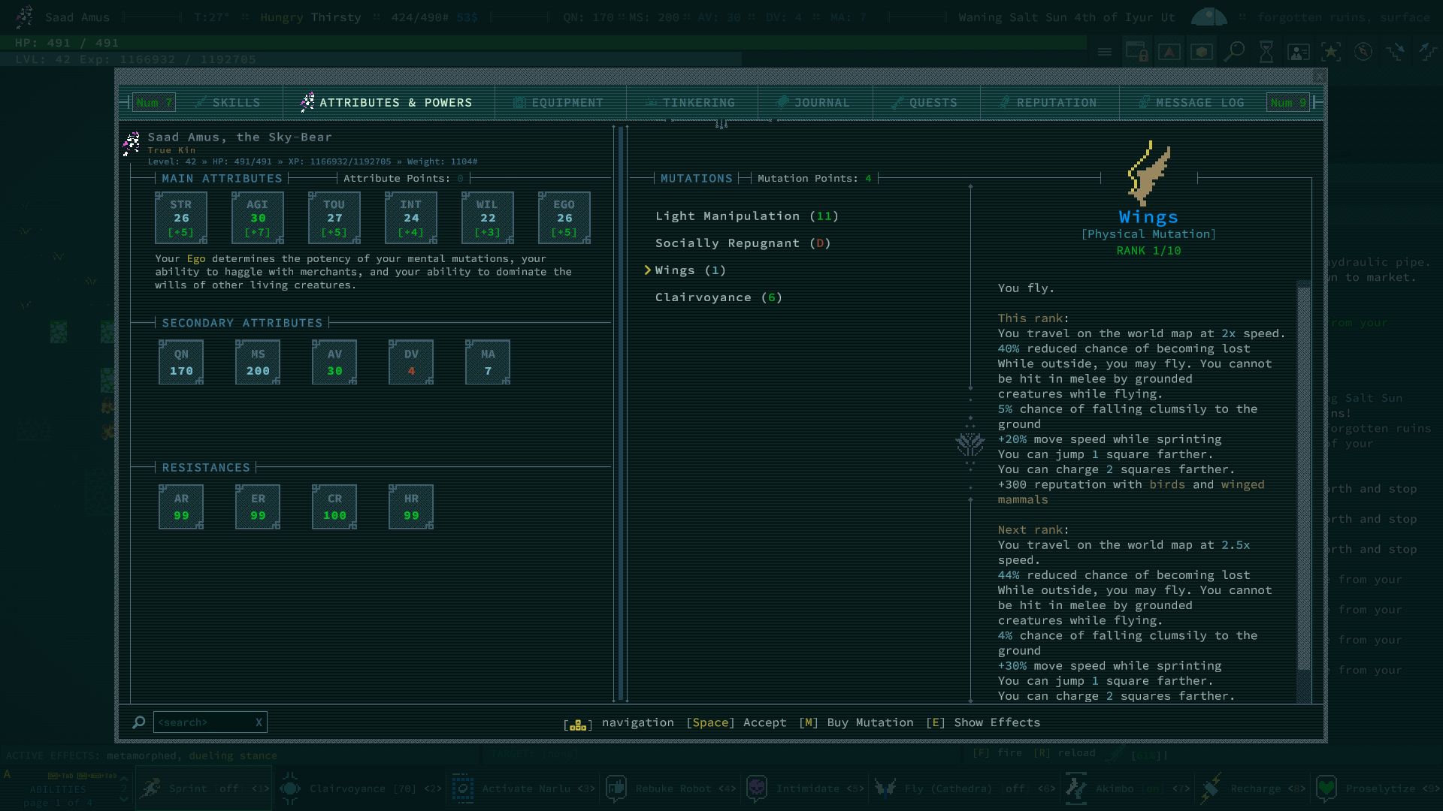Select the HR resistance box
This screenshot has width=1443, height=811.
click(x=411, y=507)
